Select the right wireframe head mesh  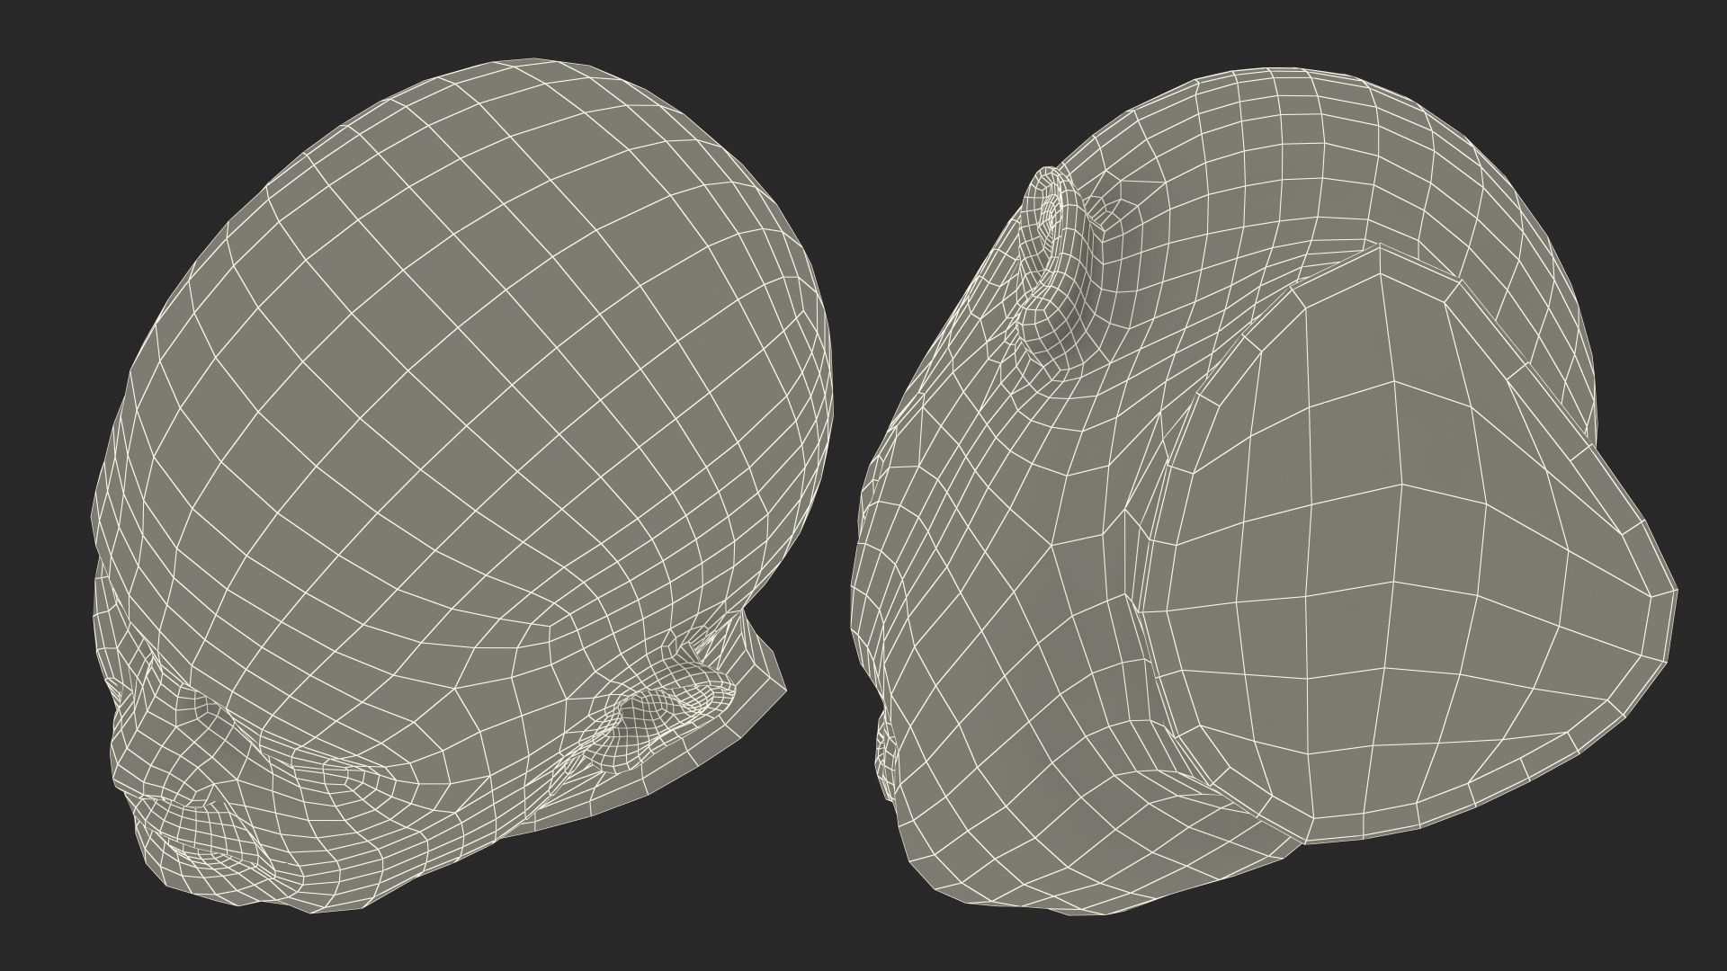pyautogui.click(x=1264, y=490)
